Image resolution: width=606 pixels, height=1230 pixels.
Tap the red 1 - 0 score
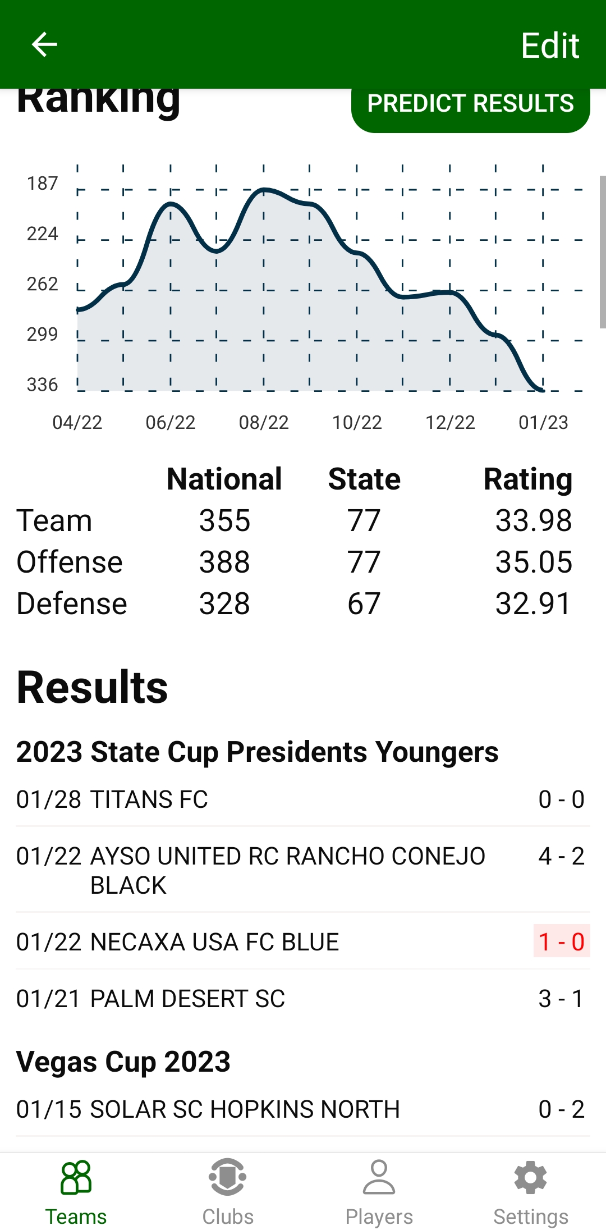[561, 941]
